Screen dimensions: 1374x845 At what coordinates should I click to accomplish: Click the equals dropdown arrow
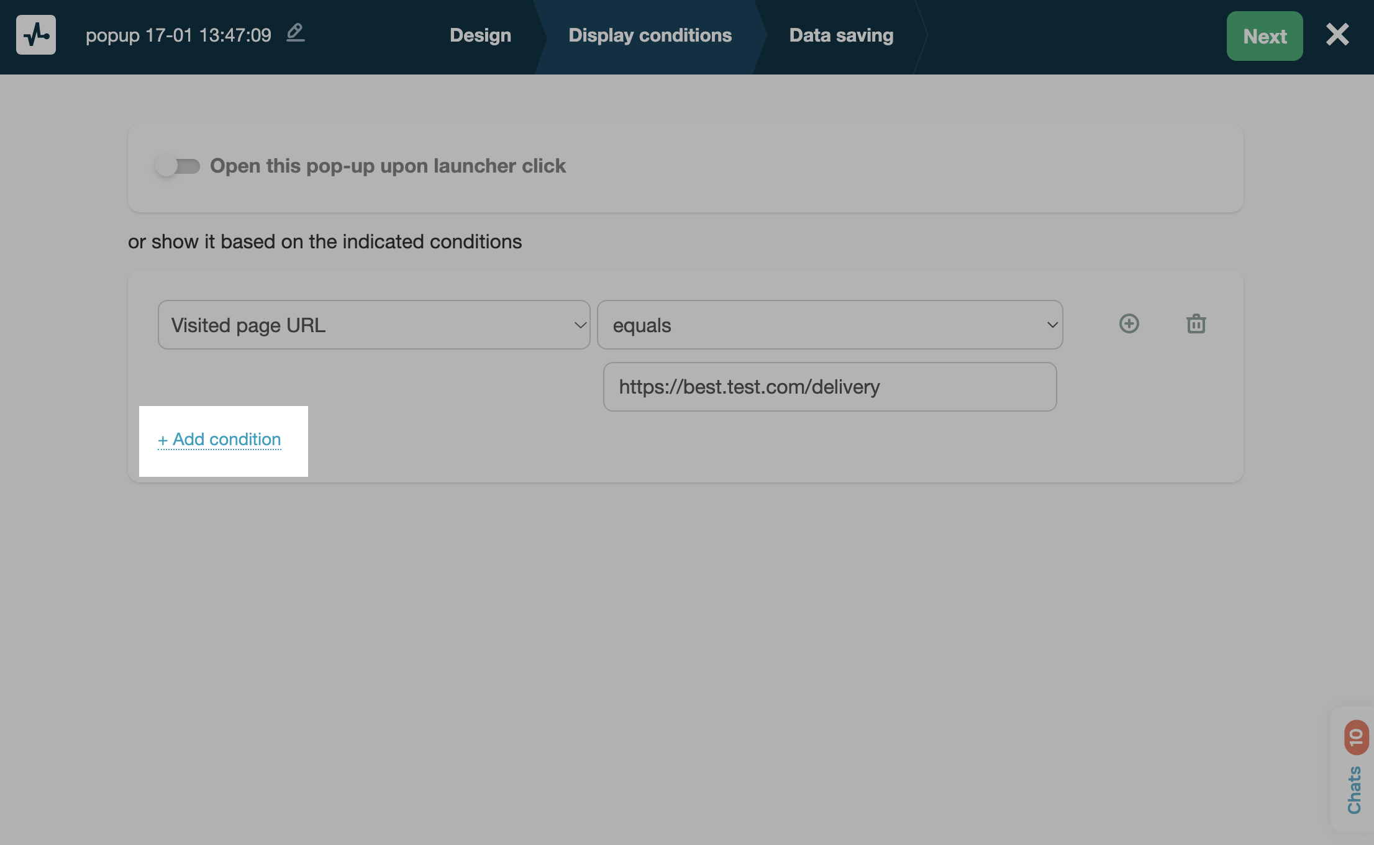[1052, 325]
